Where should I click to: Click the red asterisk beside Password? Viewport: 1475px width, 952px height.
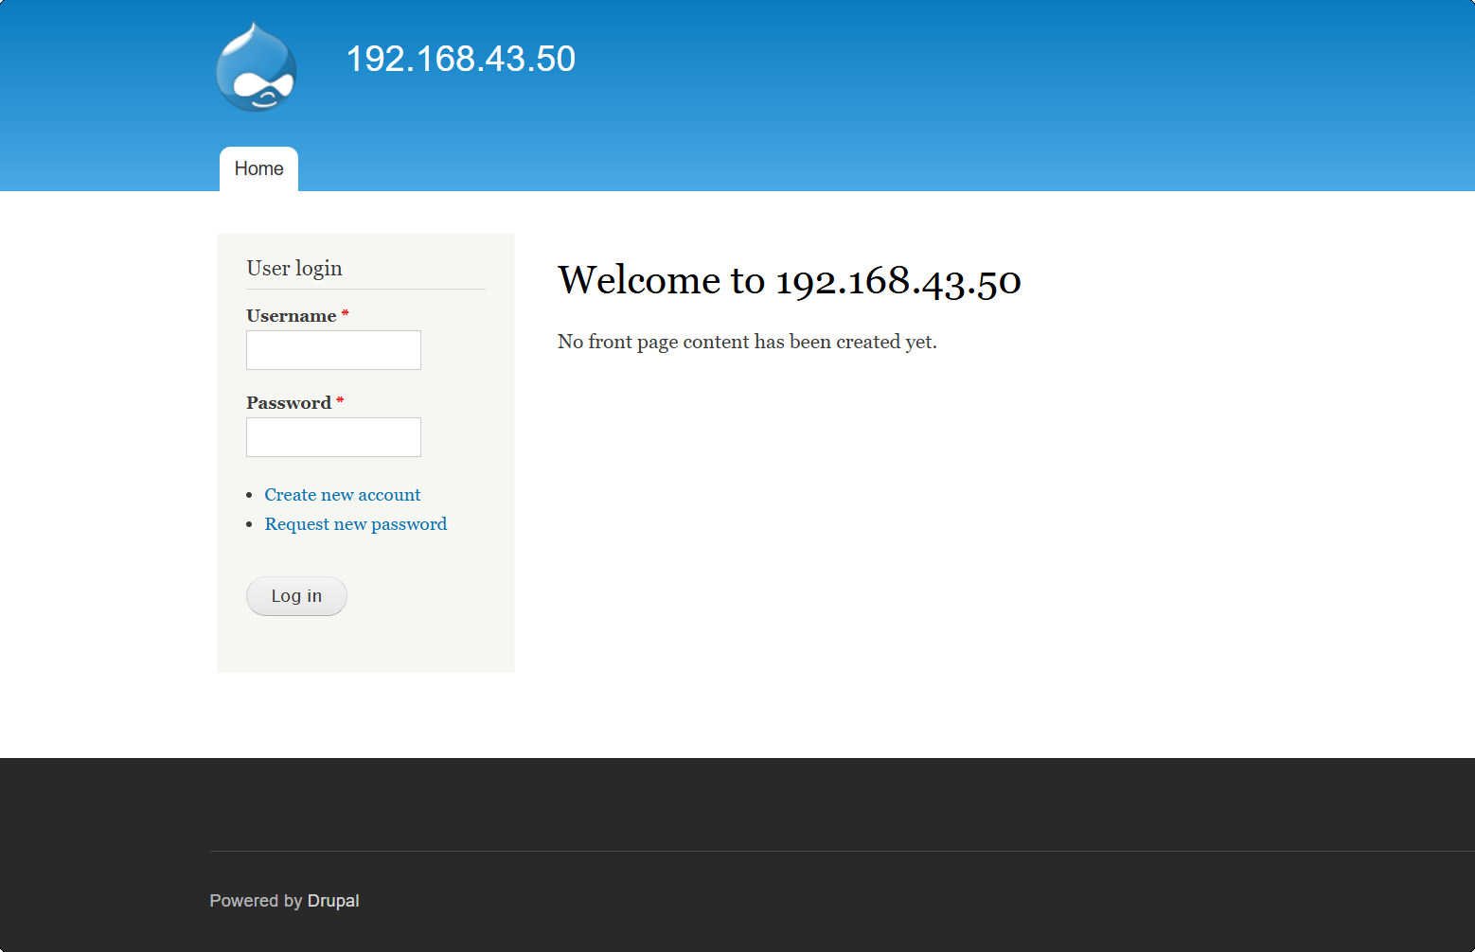coord(340,401)
